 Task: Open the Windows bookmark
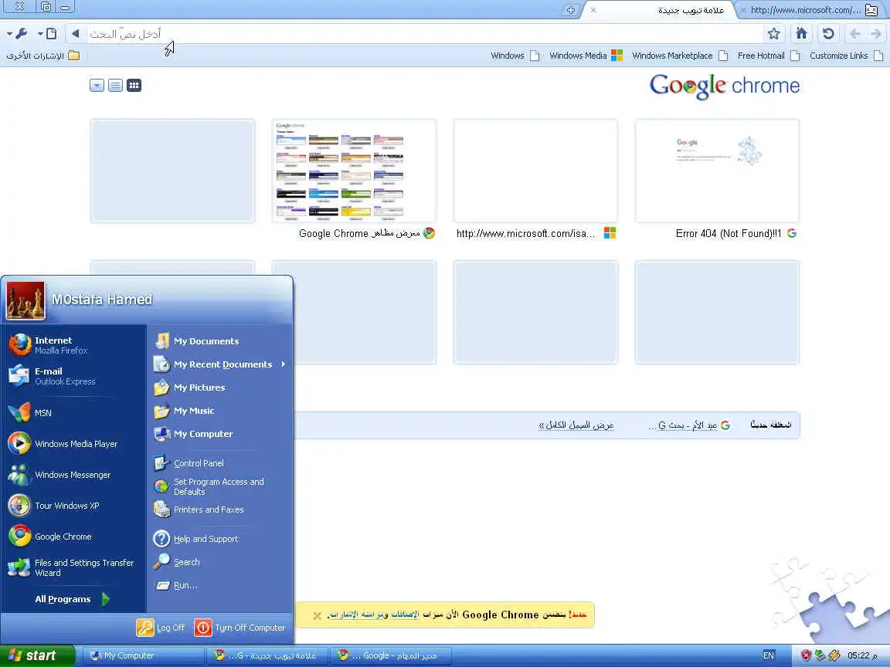coord(515,56)
